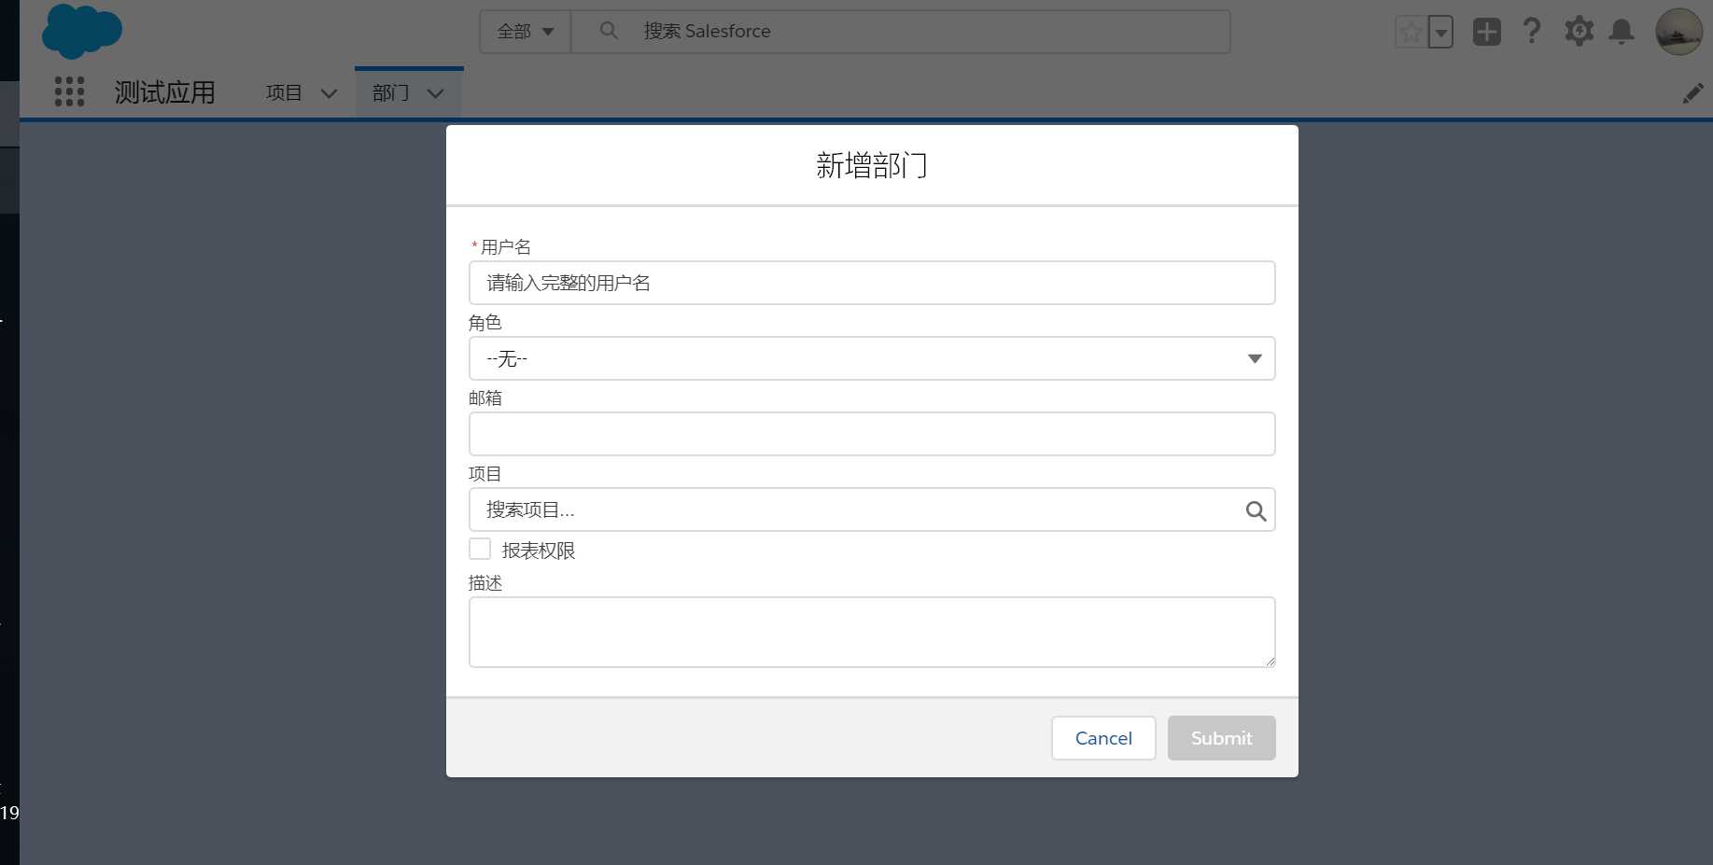1713x865 pixels.
Task: Focus the 用户名 input field
Action: [872, 283]
